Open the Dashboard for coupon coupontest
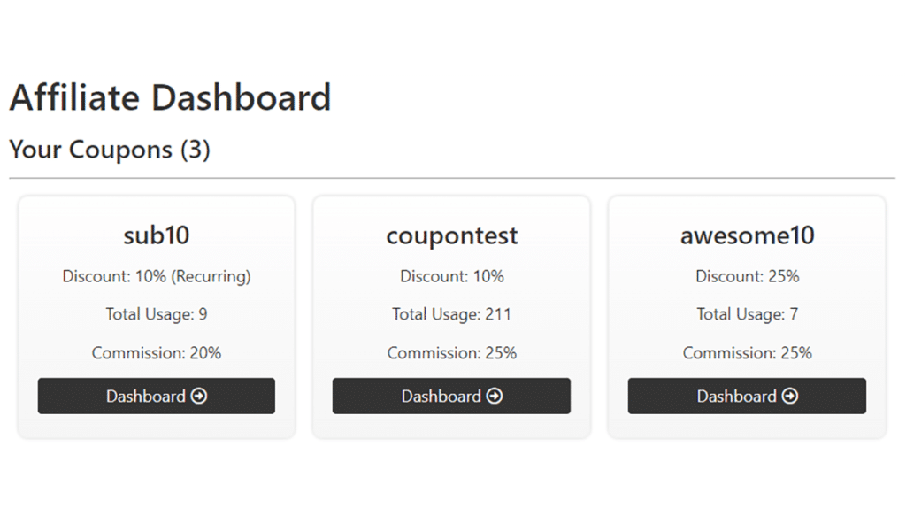 (x=451, y=397)
